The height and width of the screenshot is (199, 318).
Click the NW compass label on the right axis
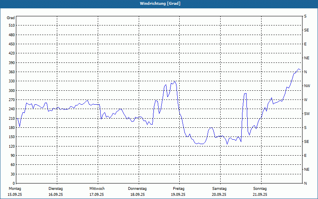(x=307, y=86)
